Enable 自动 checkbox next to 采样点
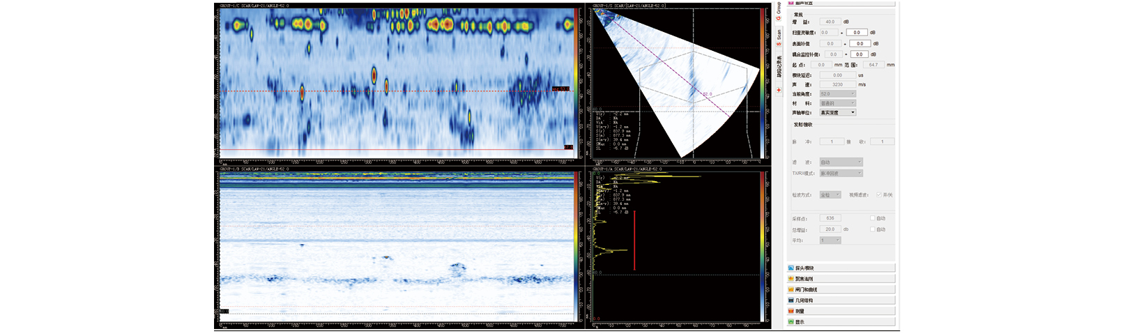 [x=873, y=218]
